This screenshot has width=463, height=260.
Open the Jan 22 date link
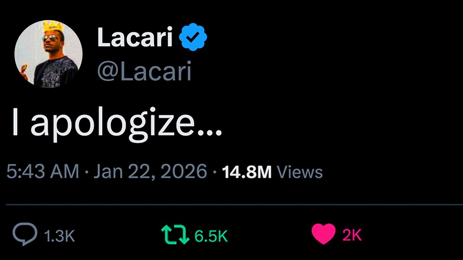[125, 172]
